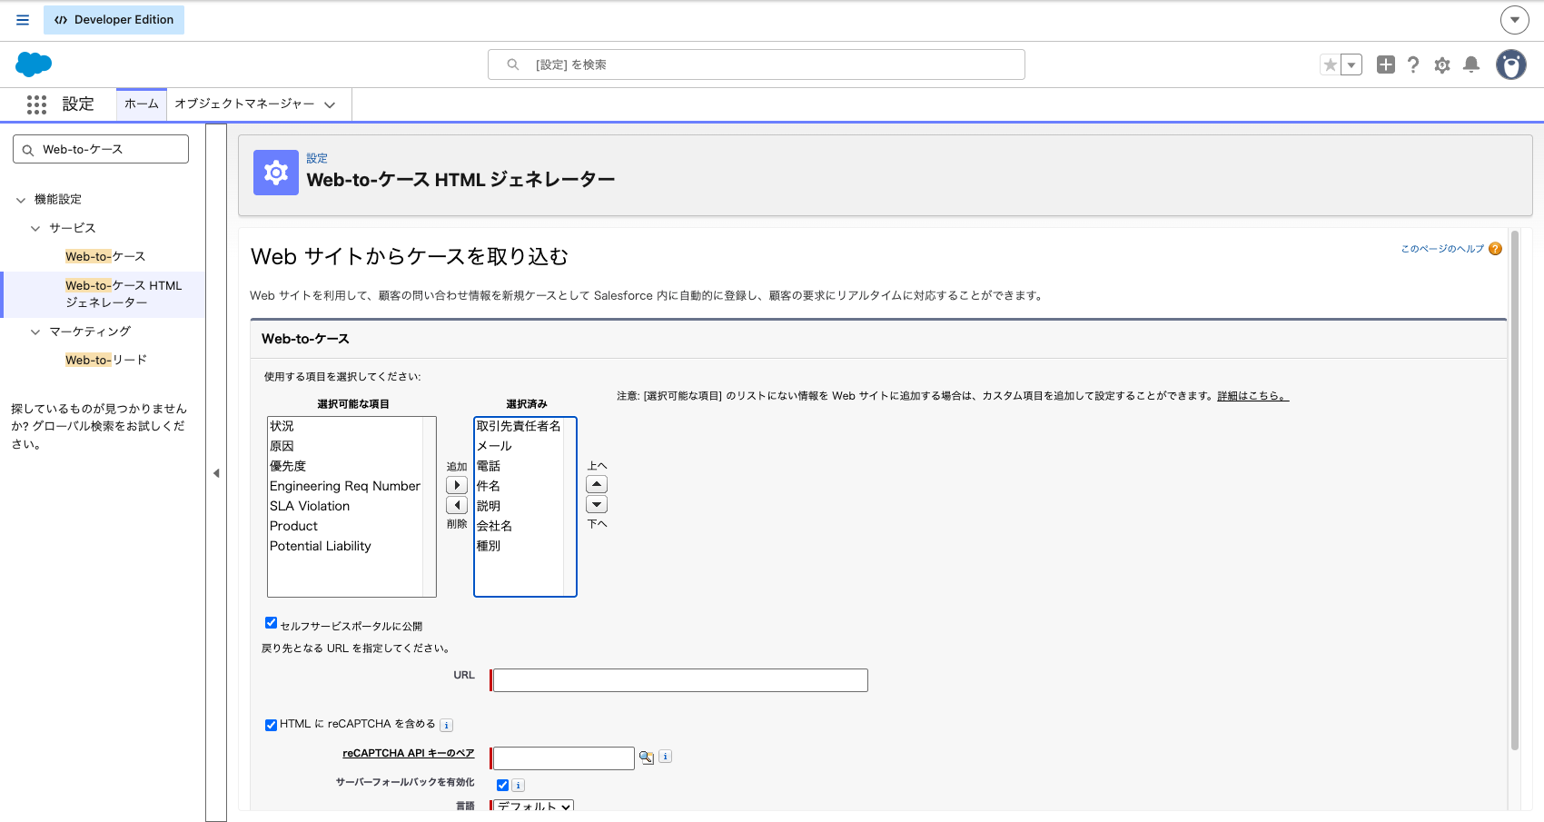Viewport: 1544px width, 822px height.
Task: Open the notifications bell
Action: 1471,64
